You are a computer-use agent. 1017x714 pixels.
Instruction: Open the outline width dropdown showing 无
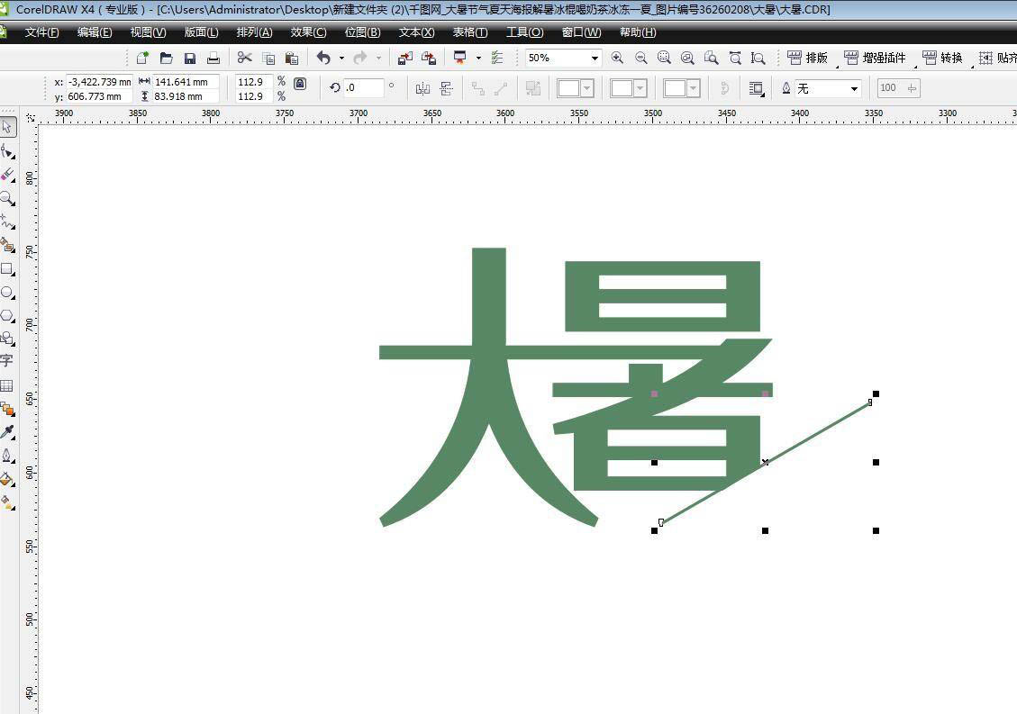click(x=852, y=87)
